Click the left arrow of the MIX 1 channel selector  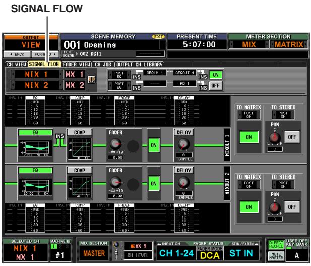[x=13, y=74]
